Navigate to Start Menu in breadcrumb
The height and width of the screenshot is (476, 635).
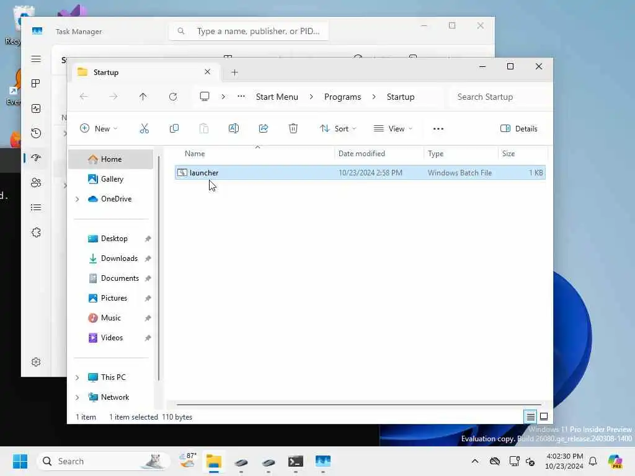277,97
